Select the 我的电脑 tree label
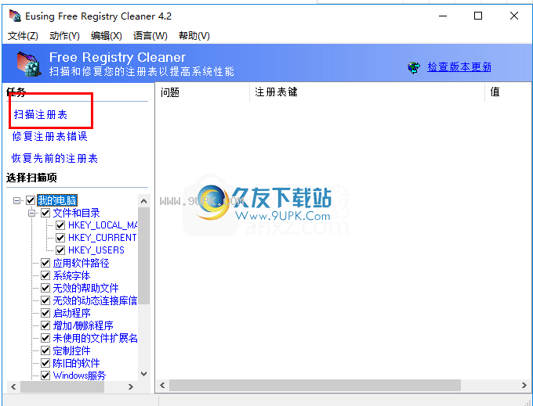The height and width of the screenshot is (406, 533). tap(57, 200)
